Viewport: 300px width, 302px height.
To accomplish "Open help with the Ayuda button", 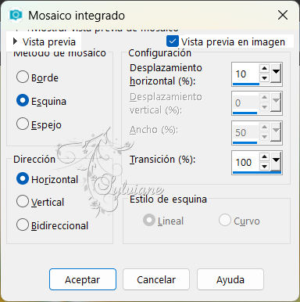I will pyautogui.click(x=230, y=279).
